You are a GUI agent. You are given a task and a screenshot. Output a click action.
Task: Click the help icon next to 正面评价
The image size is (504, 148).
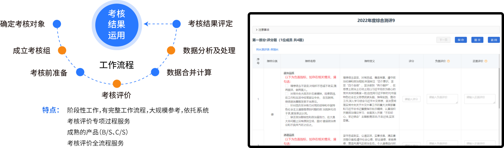pos(486,61)
